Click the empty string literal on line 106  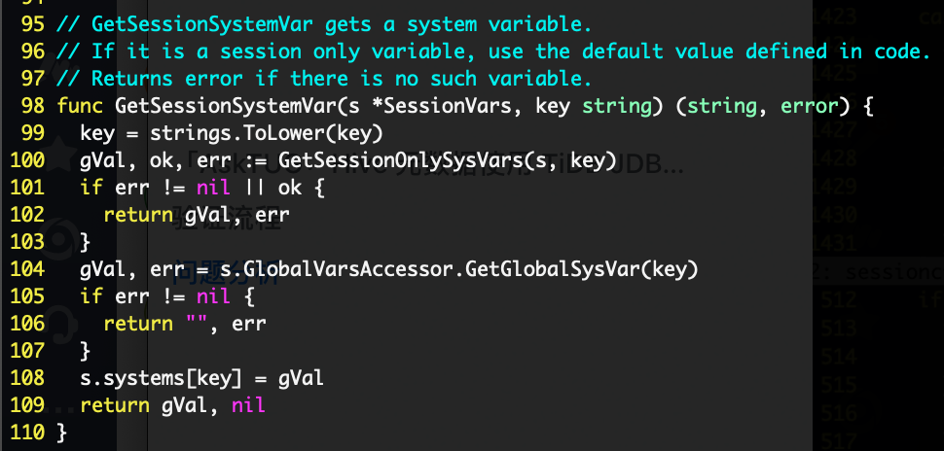(197, 324)
